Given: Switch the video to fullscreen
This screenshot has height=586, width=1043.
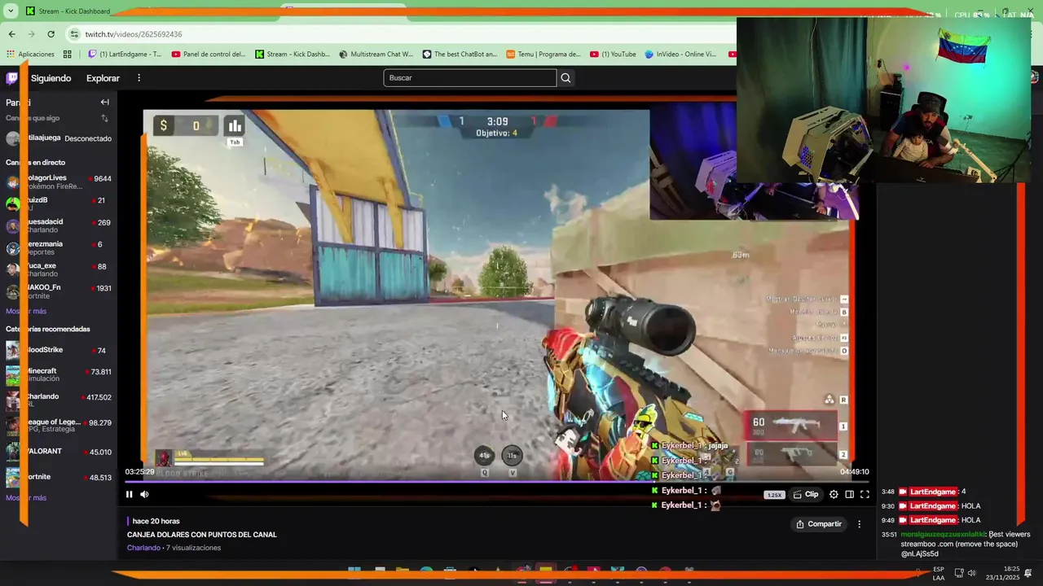Looking at the screenshot, I should click(x=865, y=494).
